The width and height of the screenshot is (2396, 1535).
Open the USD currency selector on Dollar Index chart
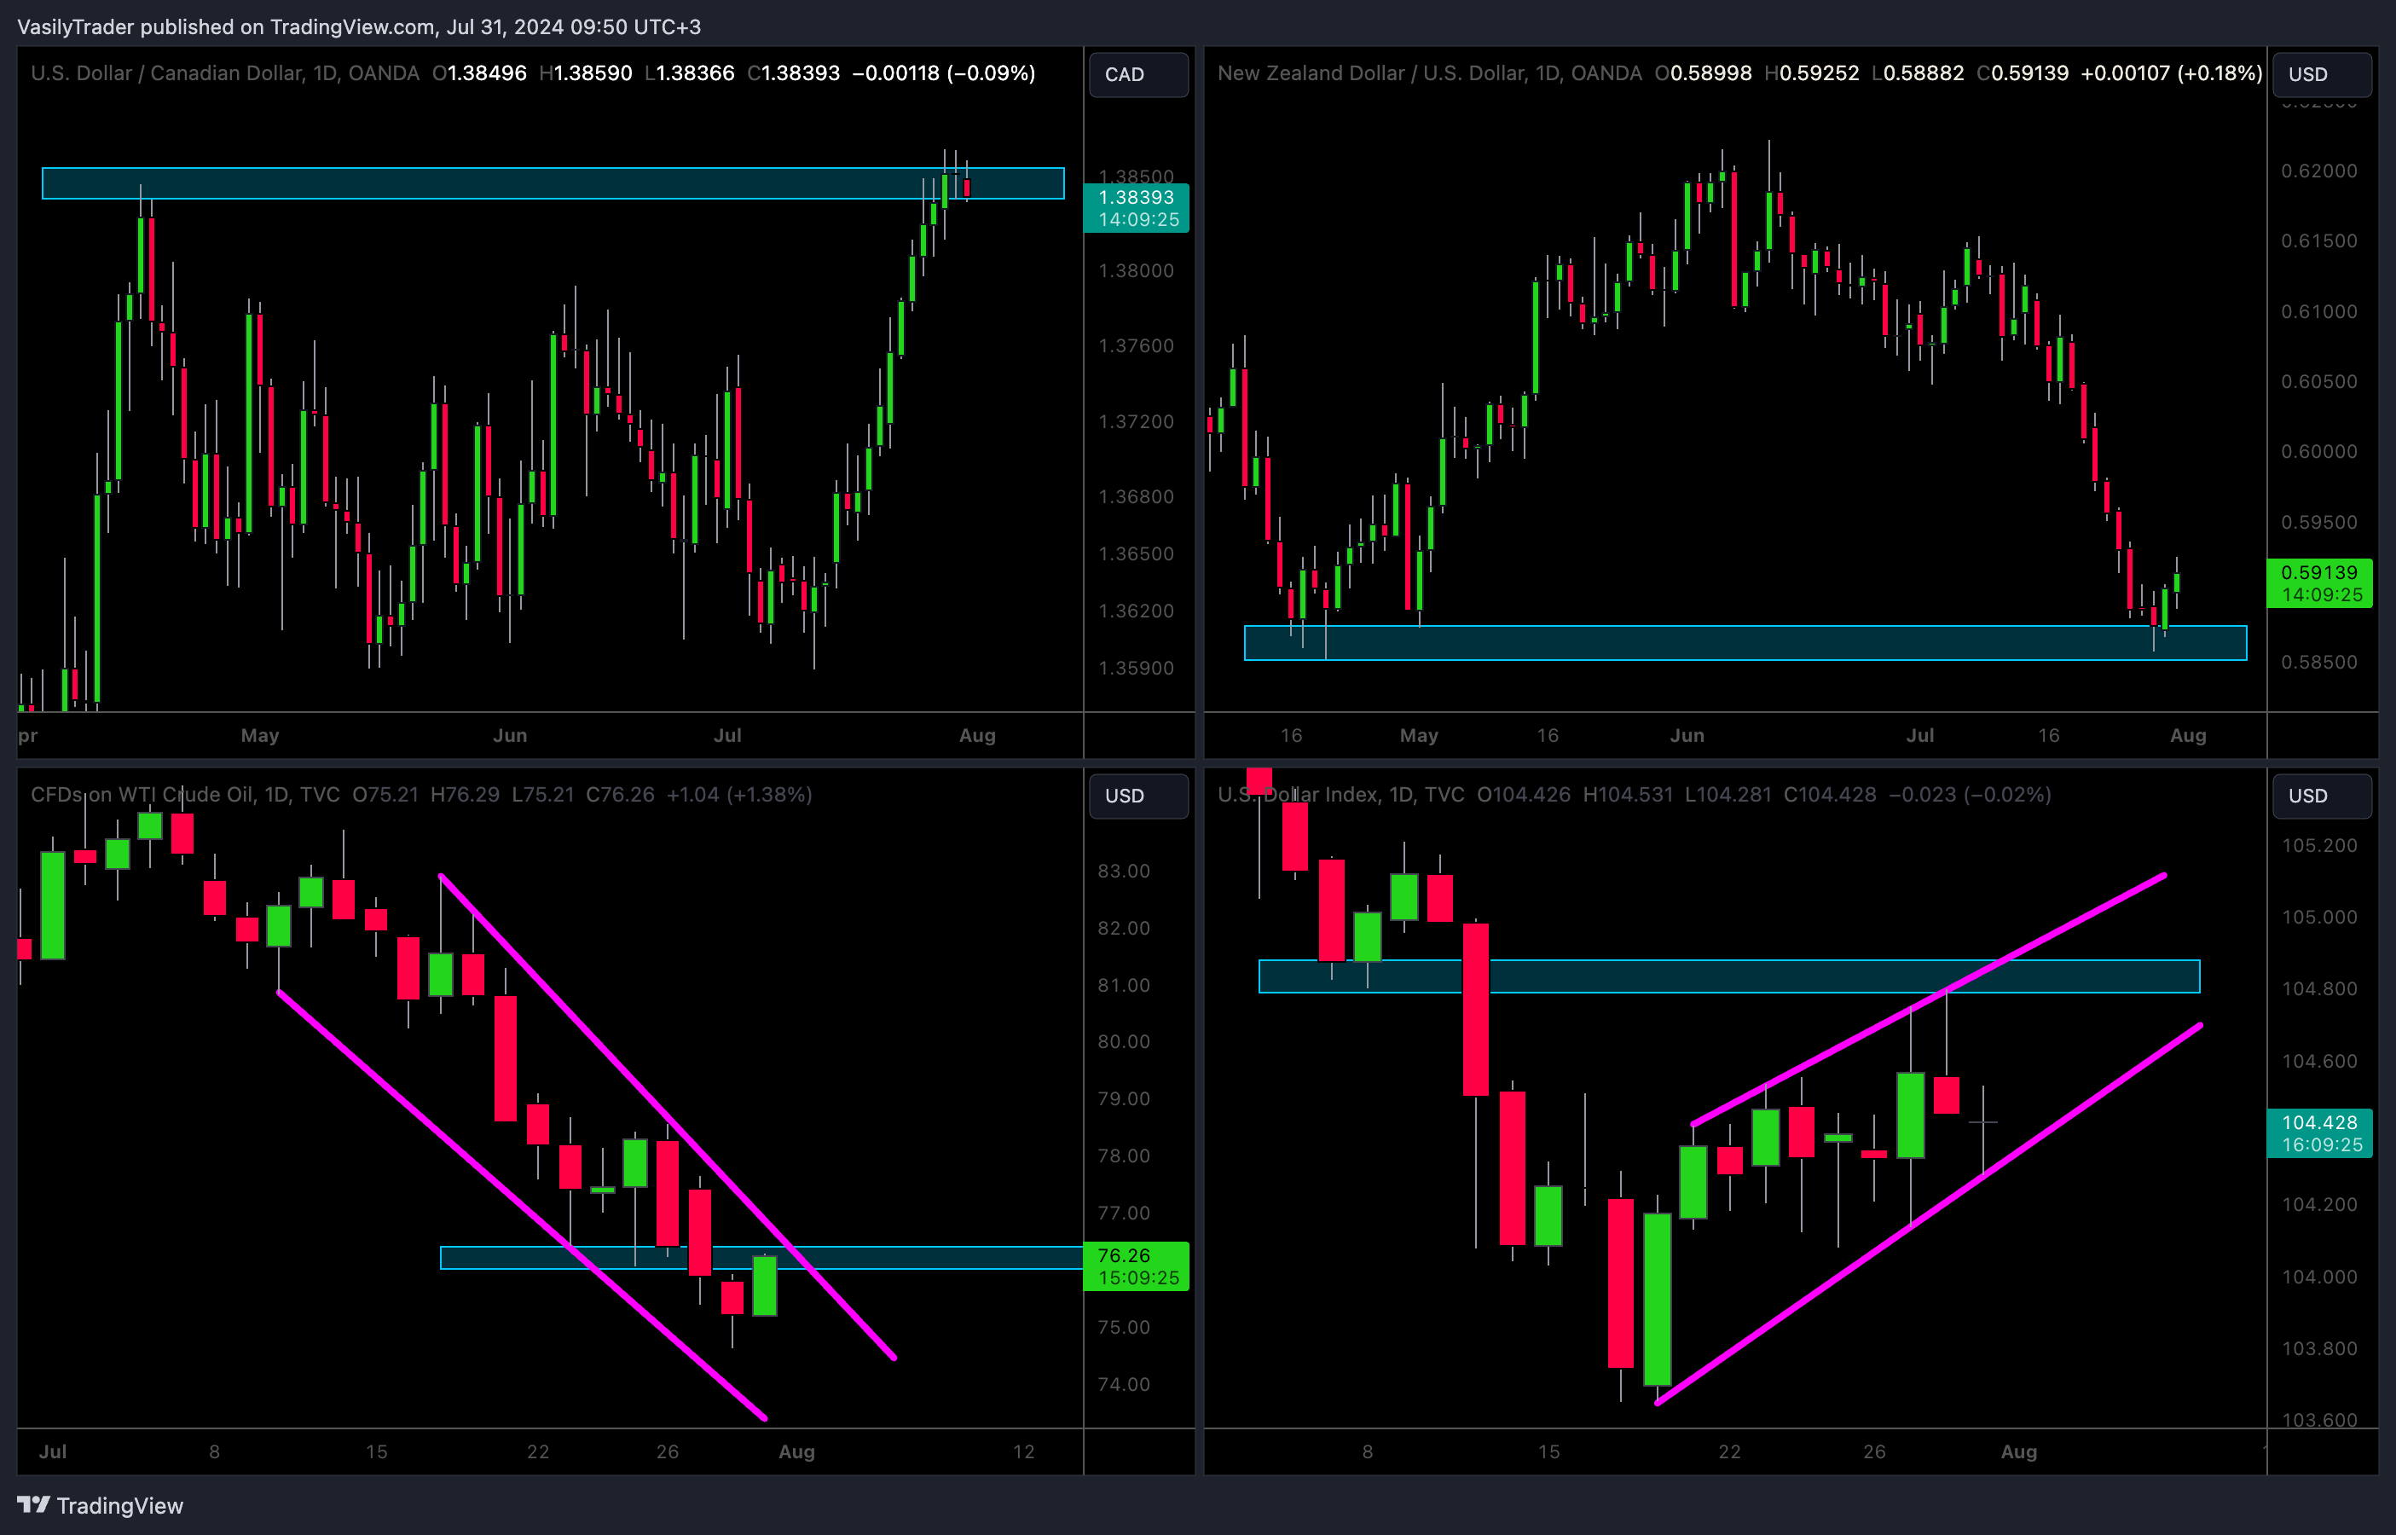(x=2321, y=796)
